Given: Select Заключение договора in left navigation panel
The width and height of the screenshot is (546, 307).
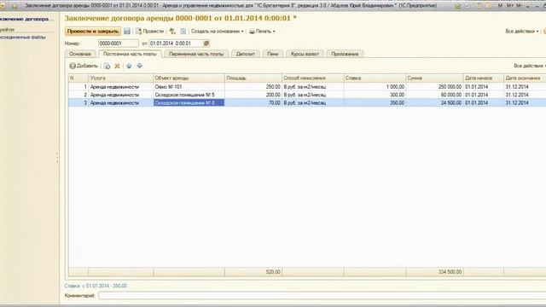Looking at the screenshot, I should 26,19.
